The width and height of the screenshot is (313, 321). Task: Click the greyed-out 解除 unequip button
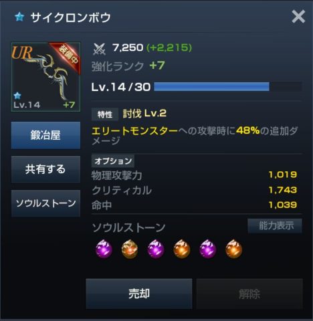[249, 294]
